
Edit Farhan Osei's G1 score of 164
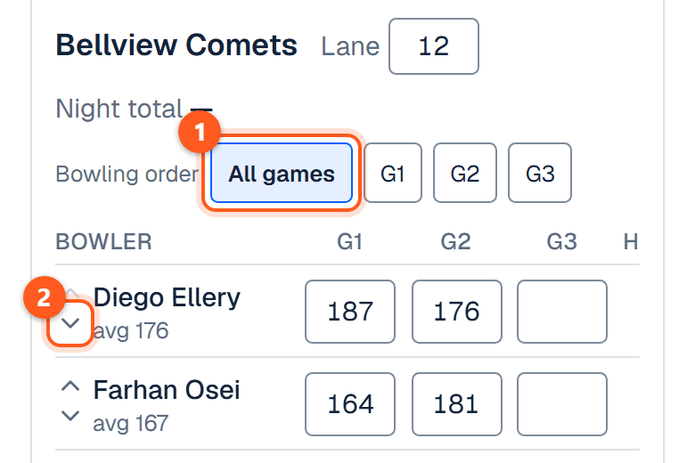(350, 404)
